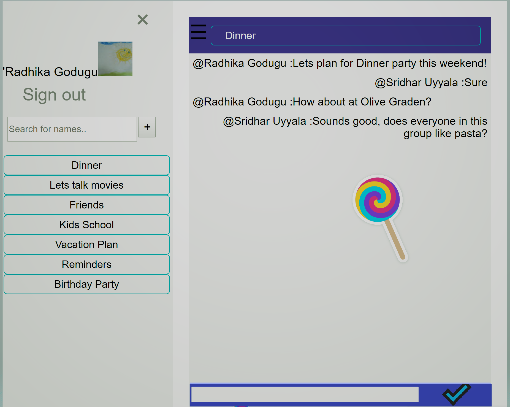This screenshot has width=510, height=407.
Task: Open the hamburger menu icon
Action: (x=198, y=32)
